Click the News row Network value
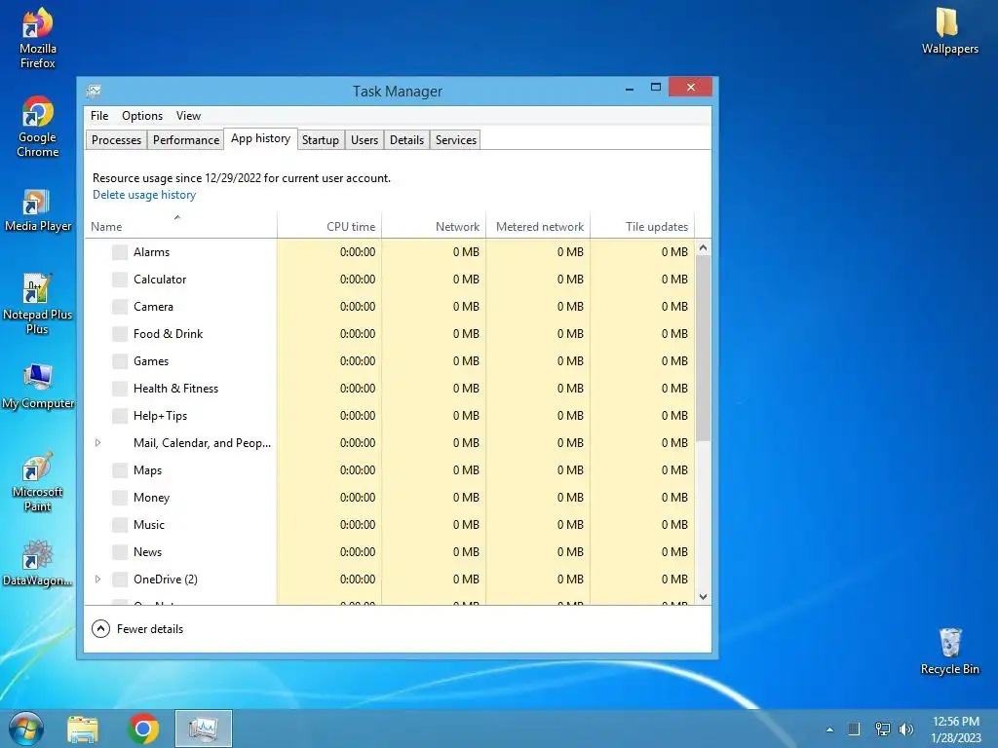998x748 pixels. coord(466,553)
